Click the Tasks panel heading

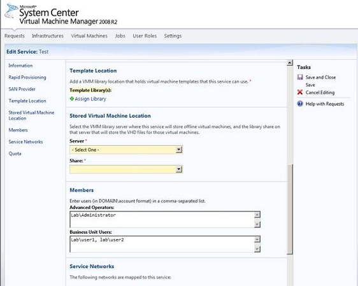coord(304,67)
